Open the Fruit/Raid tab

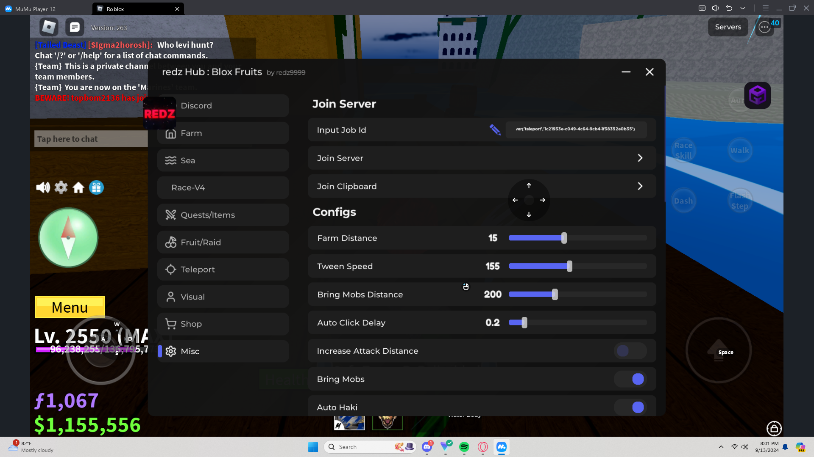(223, 242)
